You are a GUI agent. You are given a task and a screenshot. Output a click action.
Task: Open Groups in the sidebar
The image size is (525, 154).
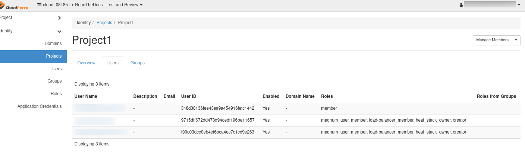pos(54,81)
